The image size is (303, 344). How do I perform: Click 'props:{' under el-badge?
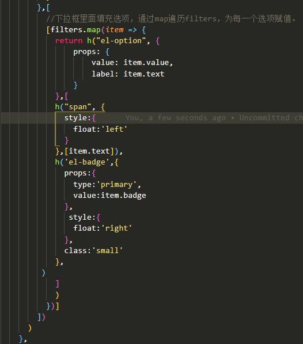click(79, 173)
